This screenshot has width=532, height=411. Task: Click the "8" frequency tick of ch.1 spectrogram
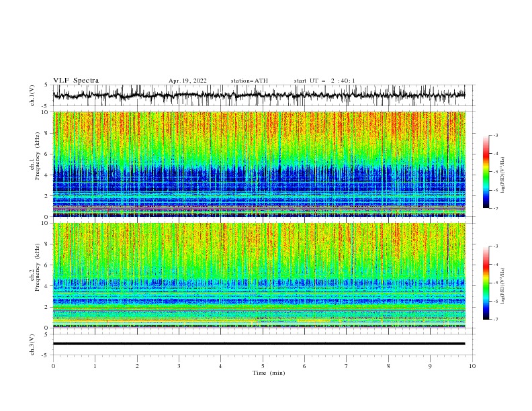click(x=47, y=133)
